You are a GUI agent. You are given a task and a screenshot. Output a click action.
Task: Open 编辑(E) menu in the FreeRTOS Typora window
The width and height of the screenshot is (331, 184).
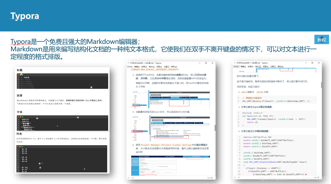pyautogui.click(x=137, y=67)
